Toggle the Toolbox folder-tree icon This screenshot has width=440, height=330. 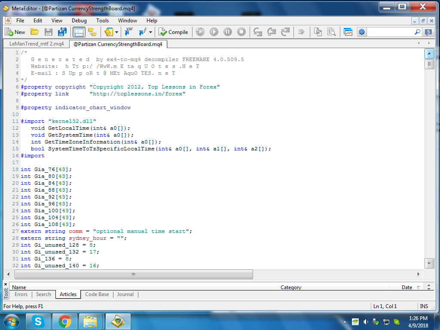(92, 32)
